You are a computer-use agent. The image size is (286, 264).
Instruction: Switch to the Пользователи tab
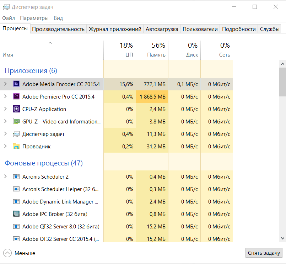point(200,29)
